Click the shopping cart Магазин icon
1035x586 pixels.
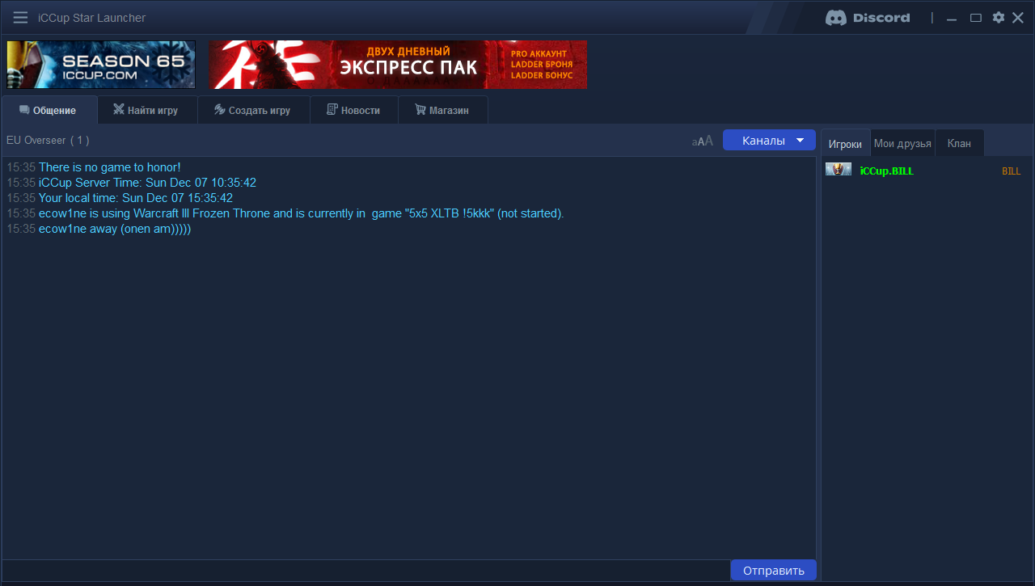[420, 110]
